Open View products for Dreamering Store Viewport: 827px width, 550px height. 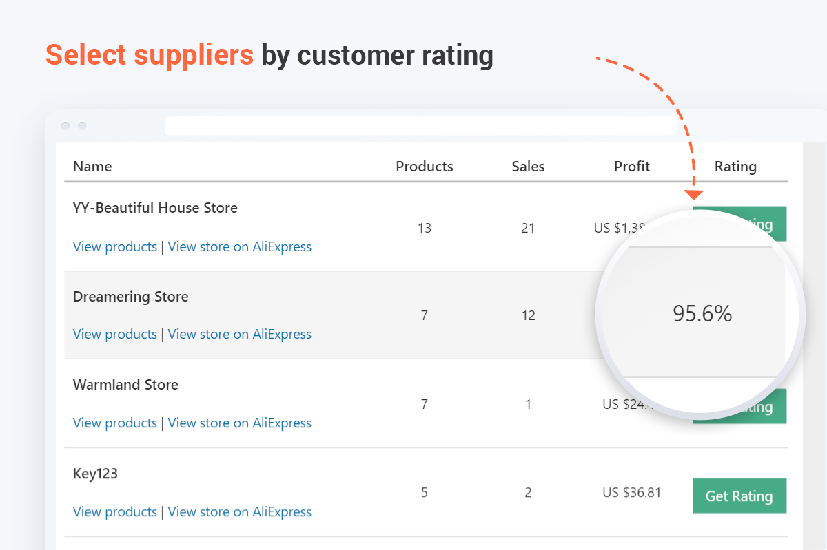pos(115,334)
